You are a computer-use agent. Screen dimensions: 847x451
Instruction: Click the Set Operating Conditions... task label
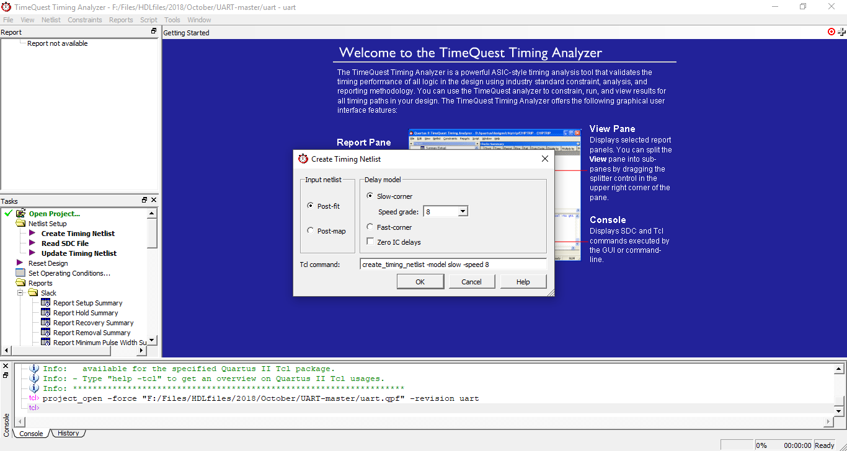[x=69, y=273]
